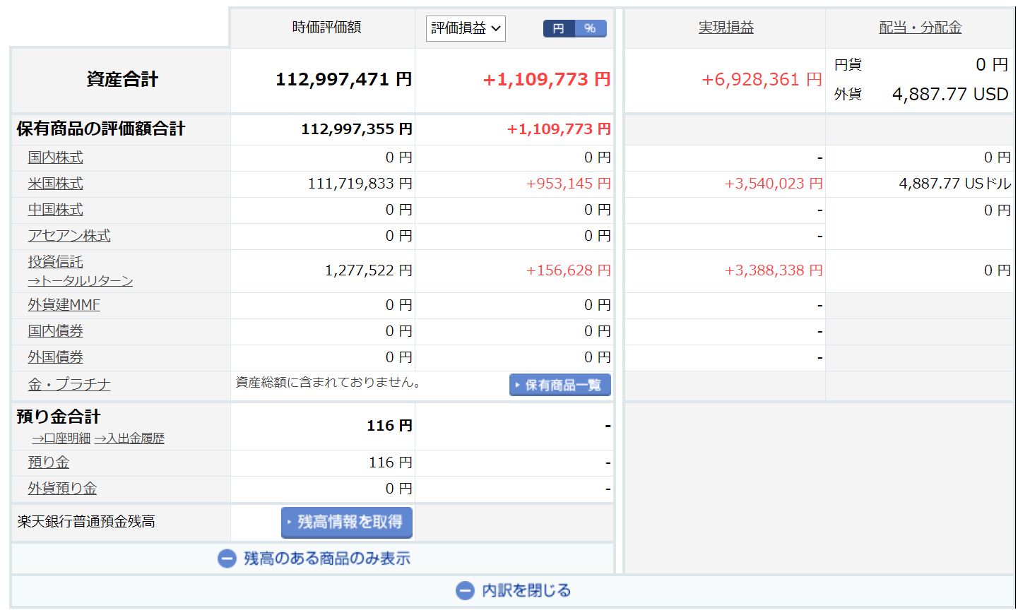Open →口座明細 account details link
Image resolution: width=1030 pixels, height=615 pixels.
[x=61, y=438]
